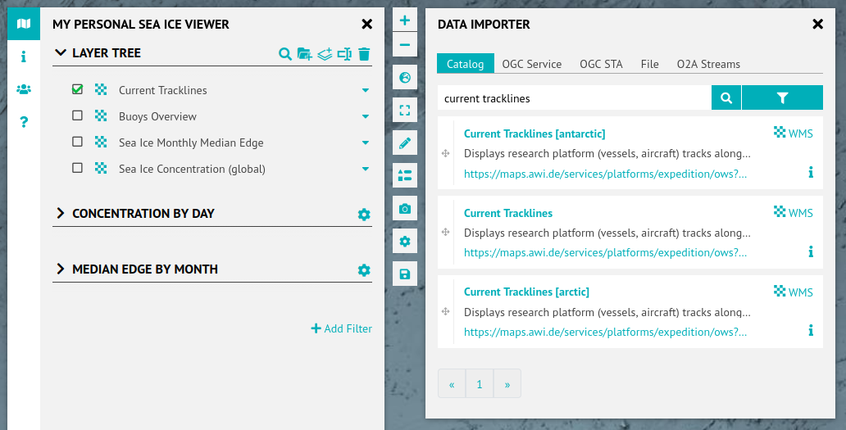Zoom out on the map
Image resolution: width=846 pixels, height=430 pixels.
pyautogui.click(x=405, y=45)
